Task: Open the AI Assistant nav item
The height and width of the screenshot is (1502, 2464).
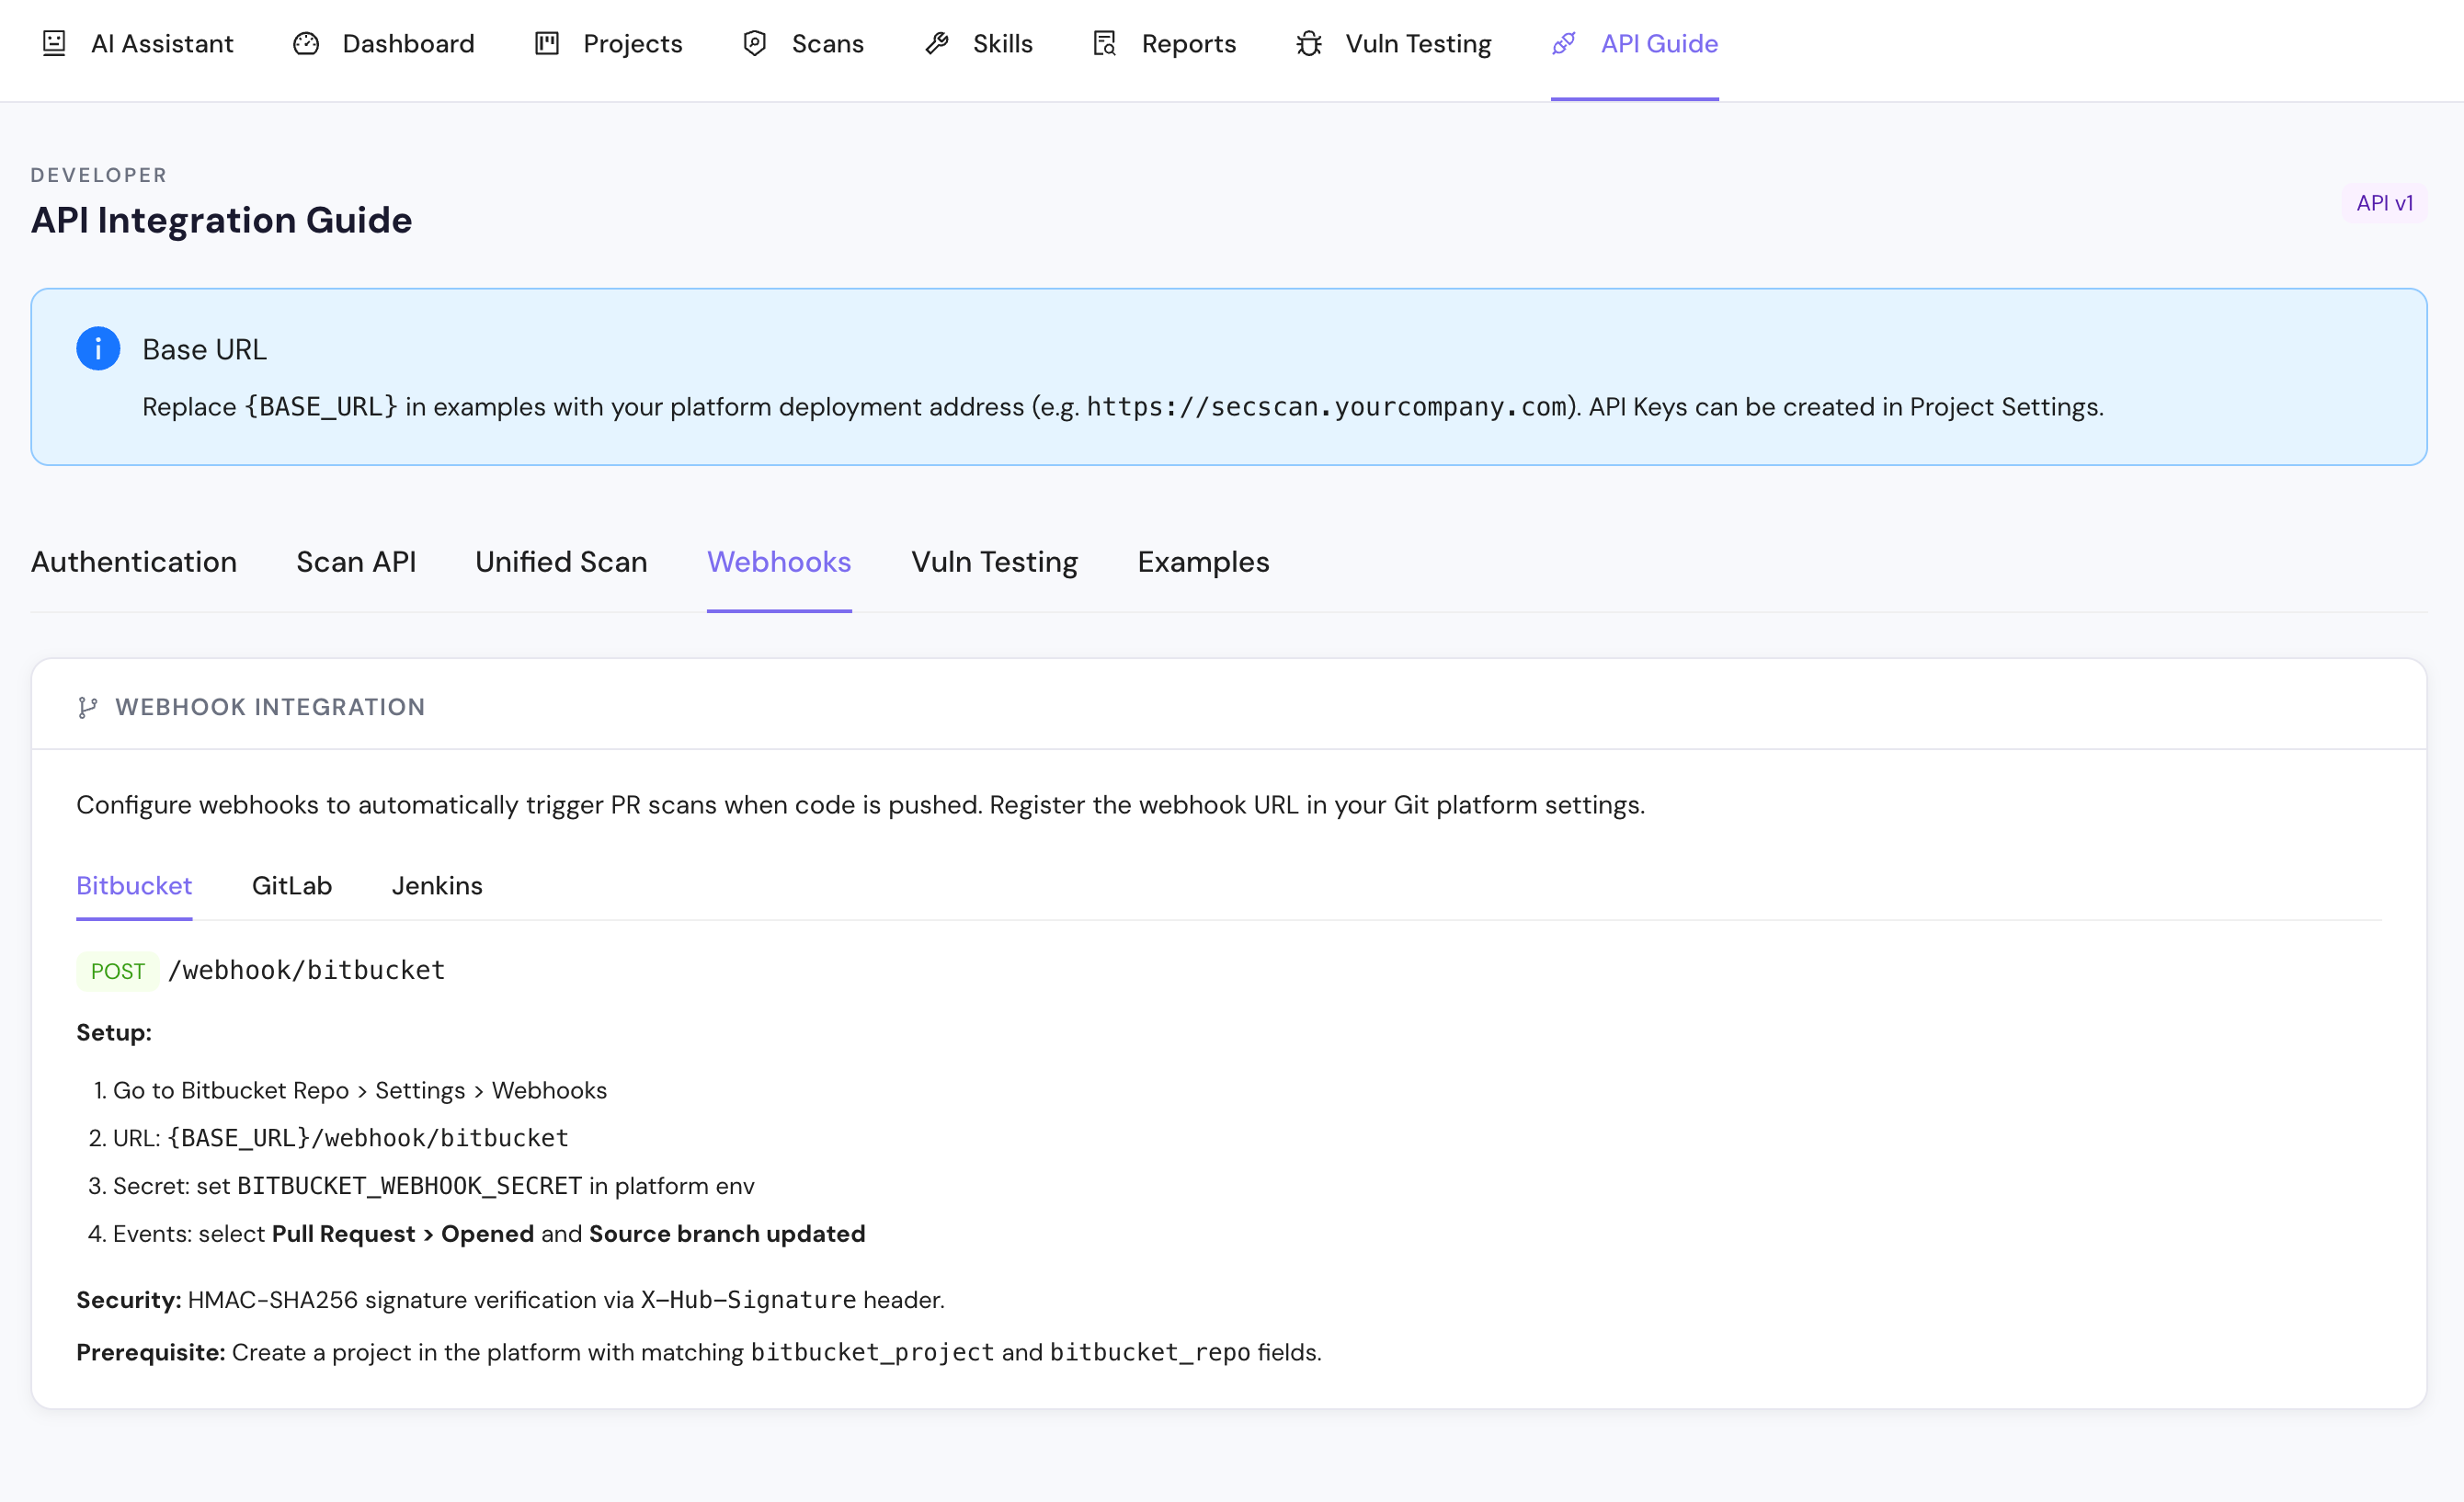Action: pos(138,43)
